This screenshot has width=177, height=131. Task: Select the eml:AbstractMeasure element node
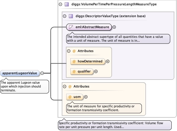89,27
